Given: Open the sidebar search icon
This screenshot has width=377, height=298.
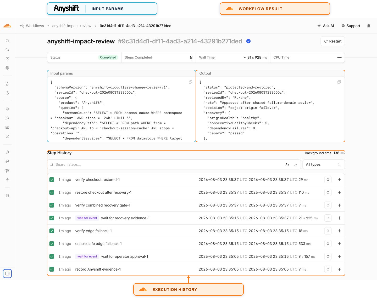Looking at the screenshot, I should (7, 41).
